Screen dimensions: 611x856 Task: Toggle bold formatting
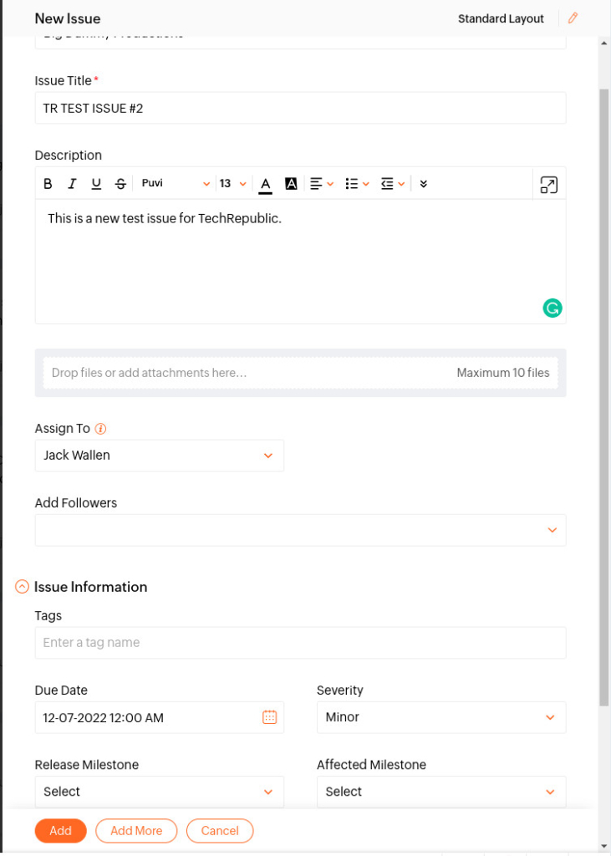tap(48, 183)
